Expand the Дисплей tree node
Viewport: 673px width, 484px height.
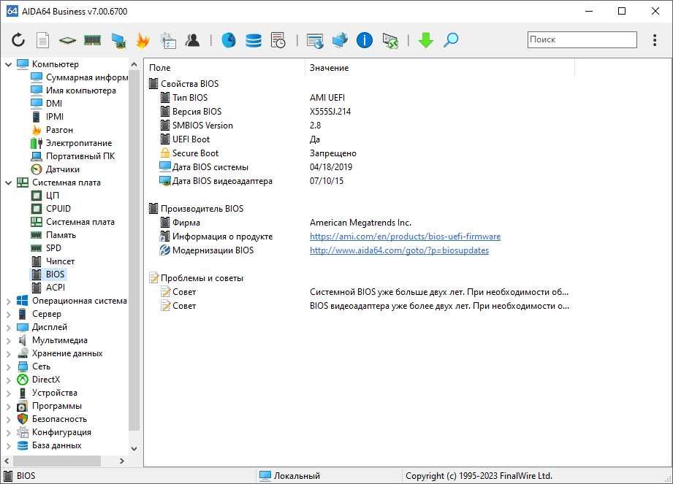[x=8, y=328]
